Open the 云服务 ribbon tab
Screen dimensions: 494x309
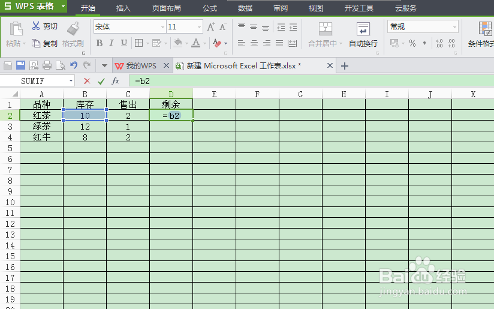[x=406, y=8]
